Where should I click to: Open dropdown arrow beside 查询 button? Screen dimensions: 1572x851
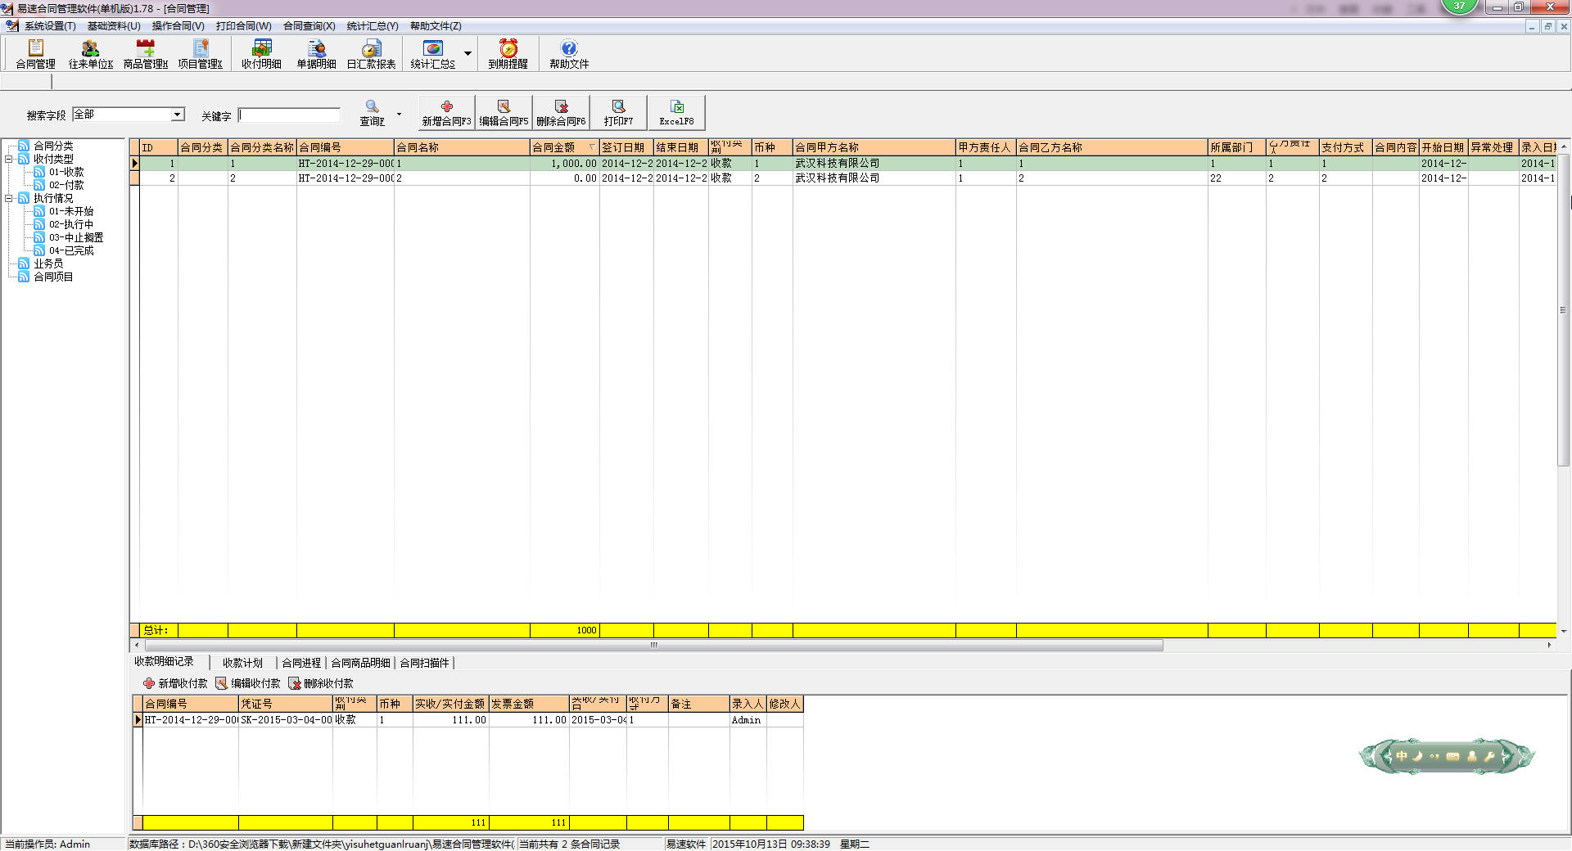[x=399, y=114]
